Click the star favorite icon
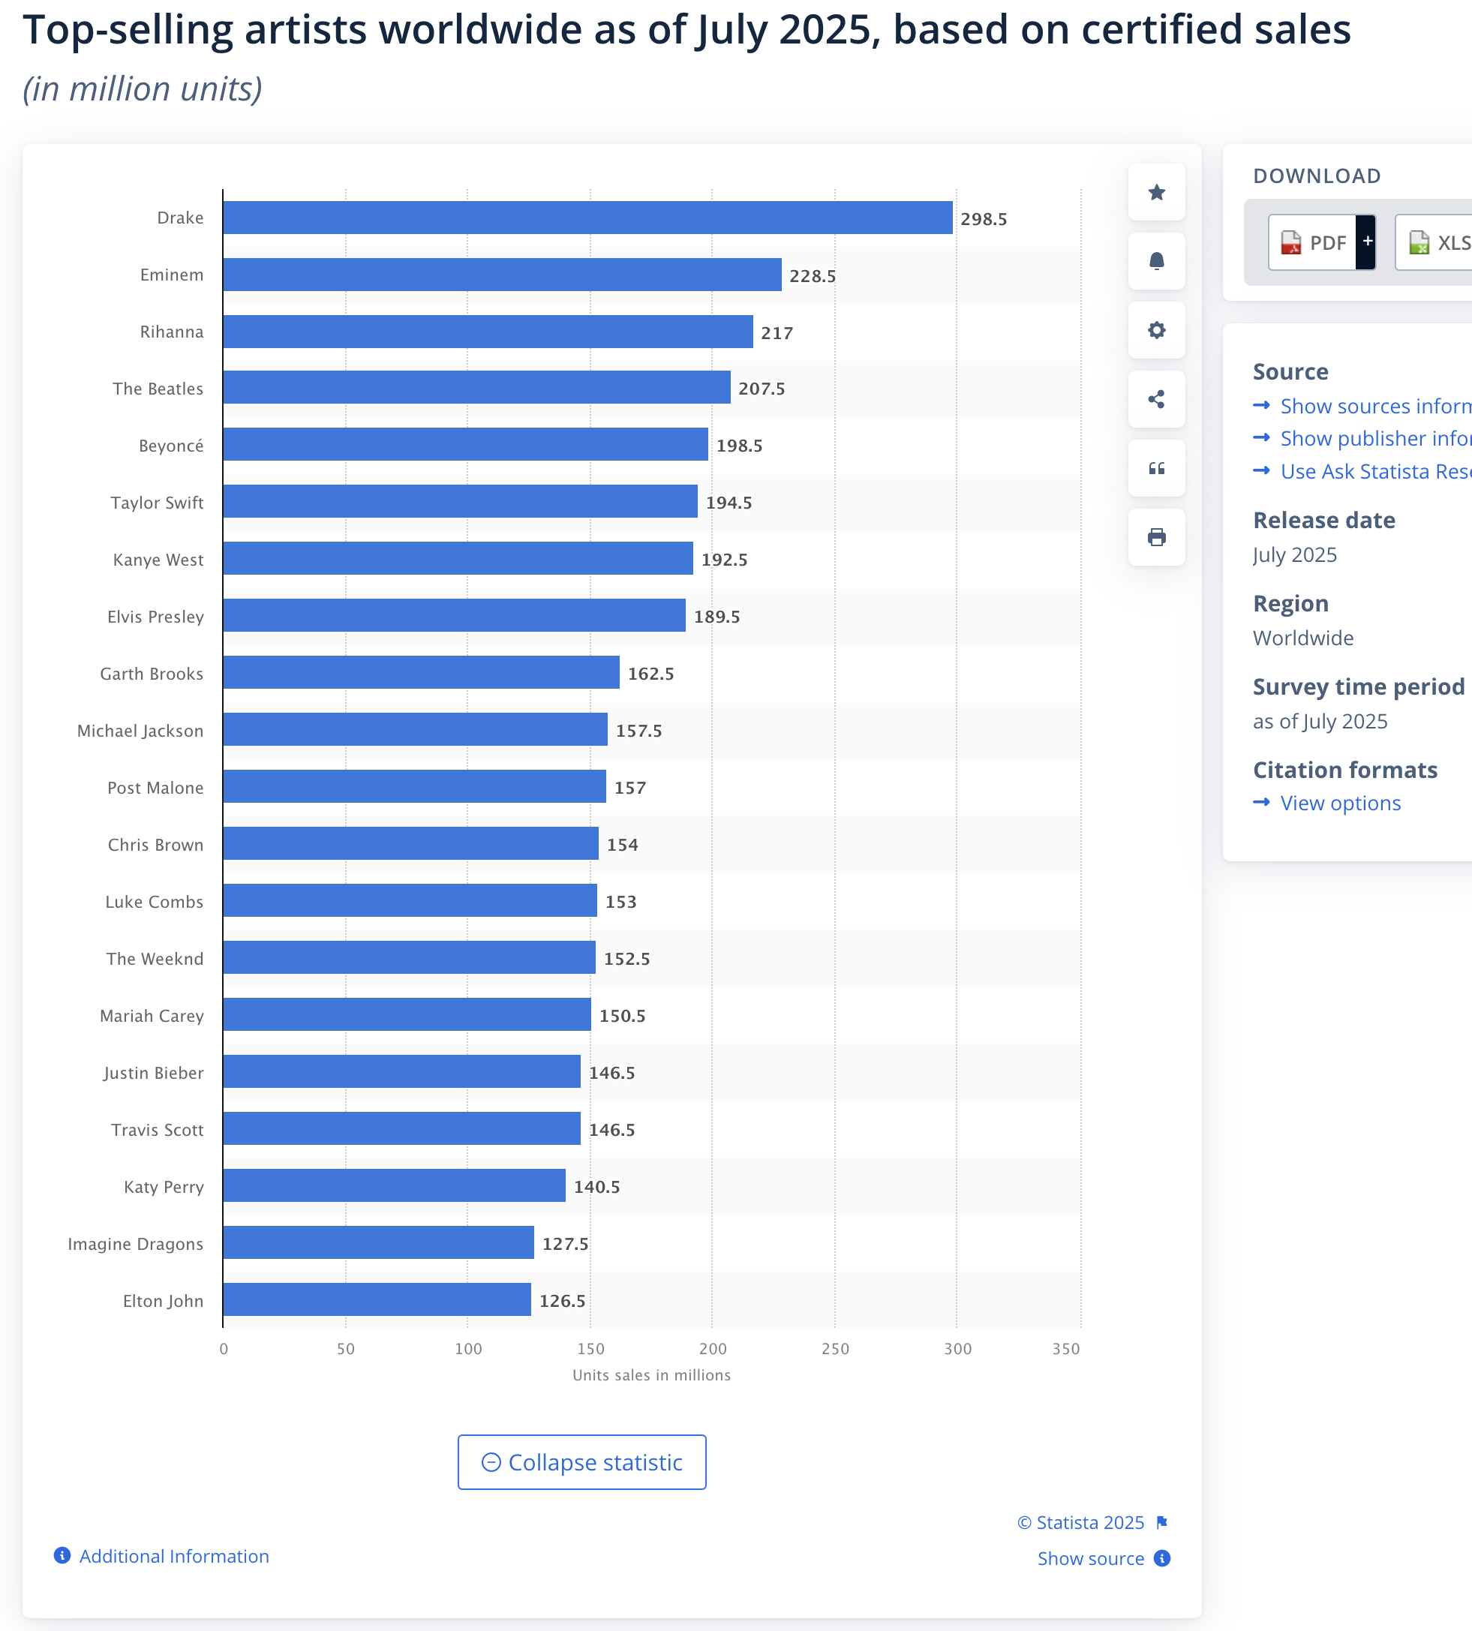 tap(1157, 193)
